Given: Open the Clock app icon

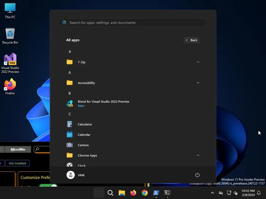Looking at the screenshot, I should (70, 165).
